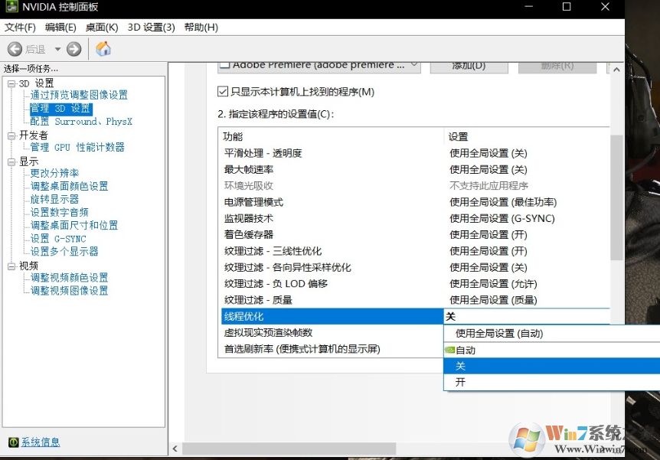
Task: Select 关 in the 线程优化 dropdown
Action: point(460,367)
